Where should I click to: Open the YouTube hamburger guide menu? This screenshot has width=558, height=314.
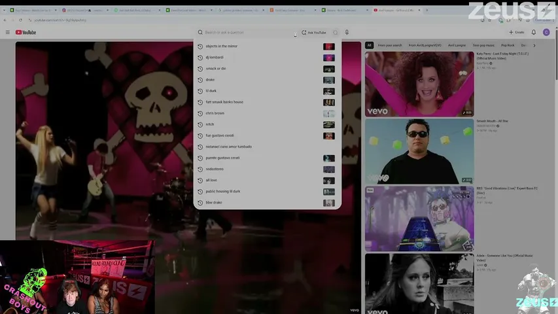click(x=7, y=33)
